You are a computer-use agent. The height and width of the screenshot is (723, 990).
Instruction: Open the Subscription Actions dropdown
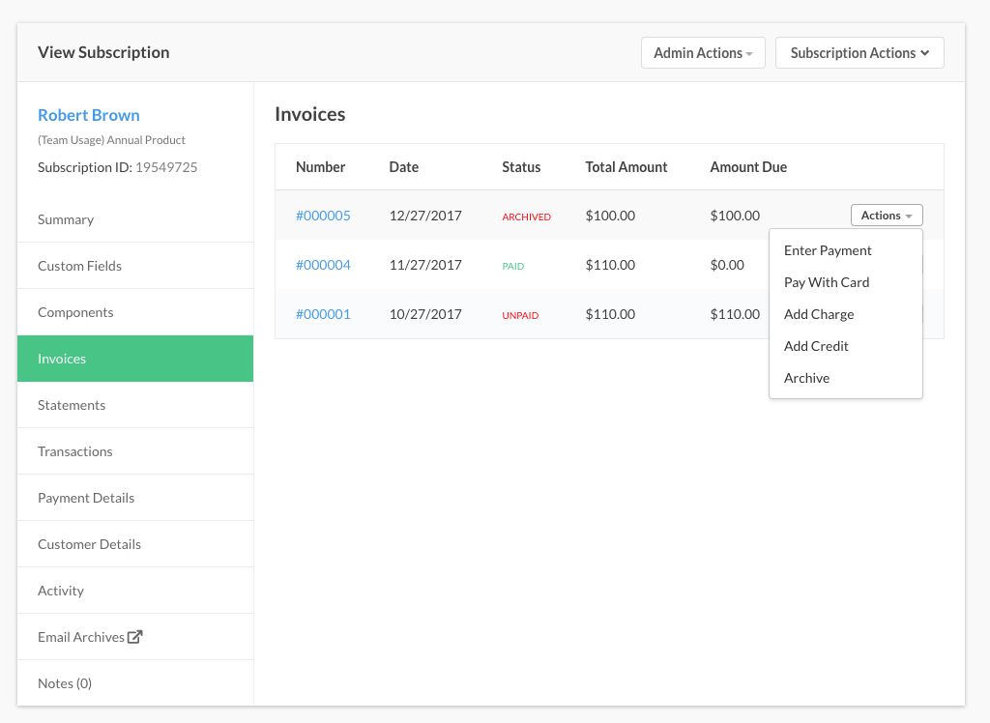[859, 53]
